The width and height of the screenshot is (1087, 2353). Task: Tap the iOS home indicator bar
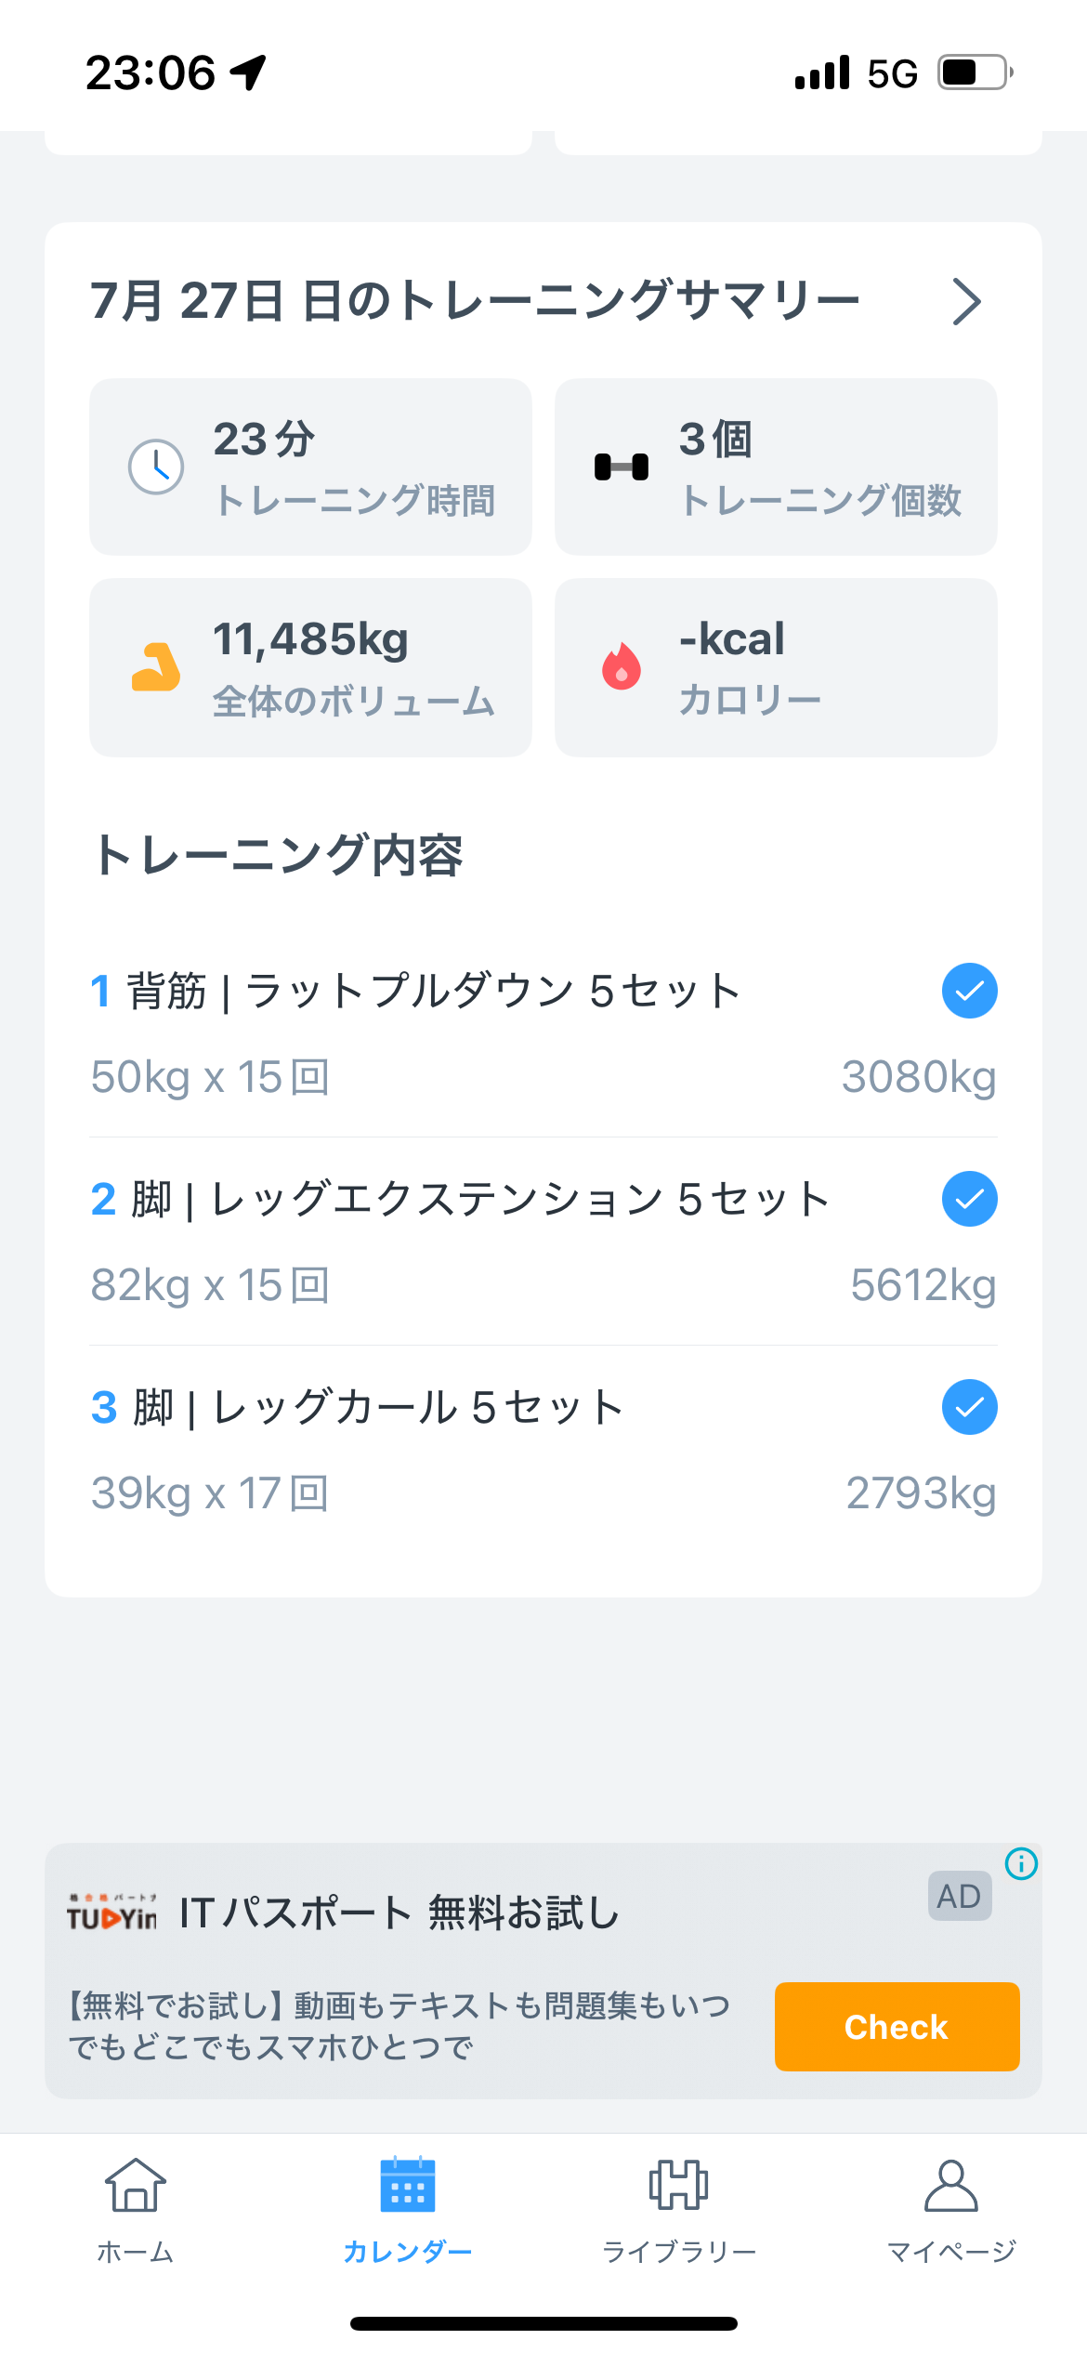543,2323
